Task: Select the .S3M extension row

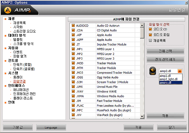Action: (x=79, y=82)
